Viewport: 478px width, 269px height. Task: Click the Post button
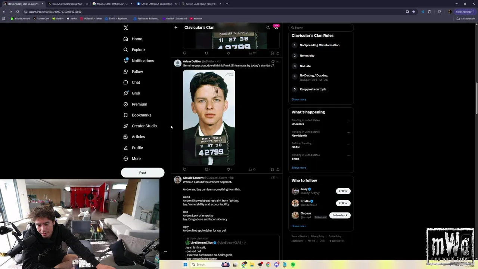point(143,173)
